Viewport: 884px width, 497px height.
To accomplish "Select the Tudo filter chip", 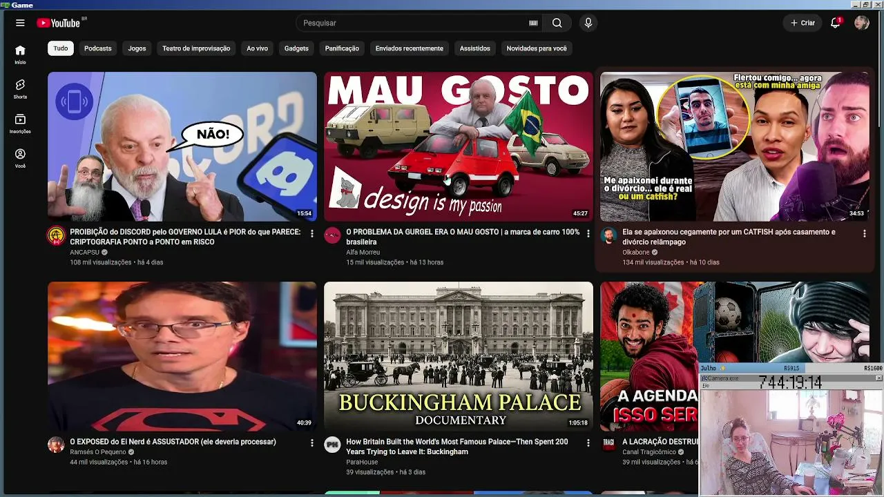I will 61,48.
